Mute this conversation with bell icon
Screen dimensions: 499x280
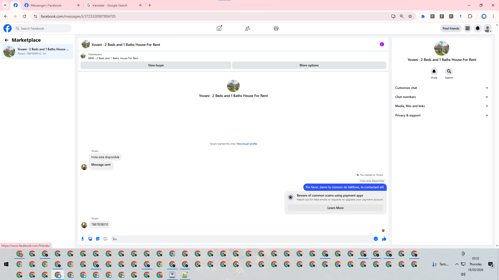pos(434,71)
